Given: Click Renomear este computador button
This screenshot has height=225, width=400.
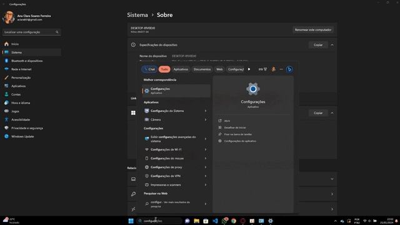Looking at the screenshot, I should click(x=313, y=30).
